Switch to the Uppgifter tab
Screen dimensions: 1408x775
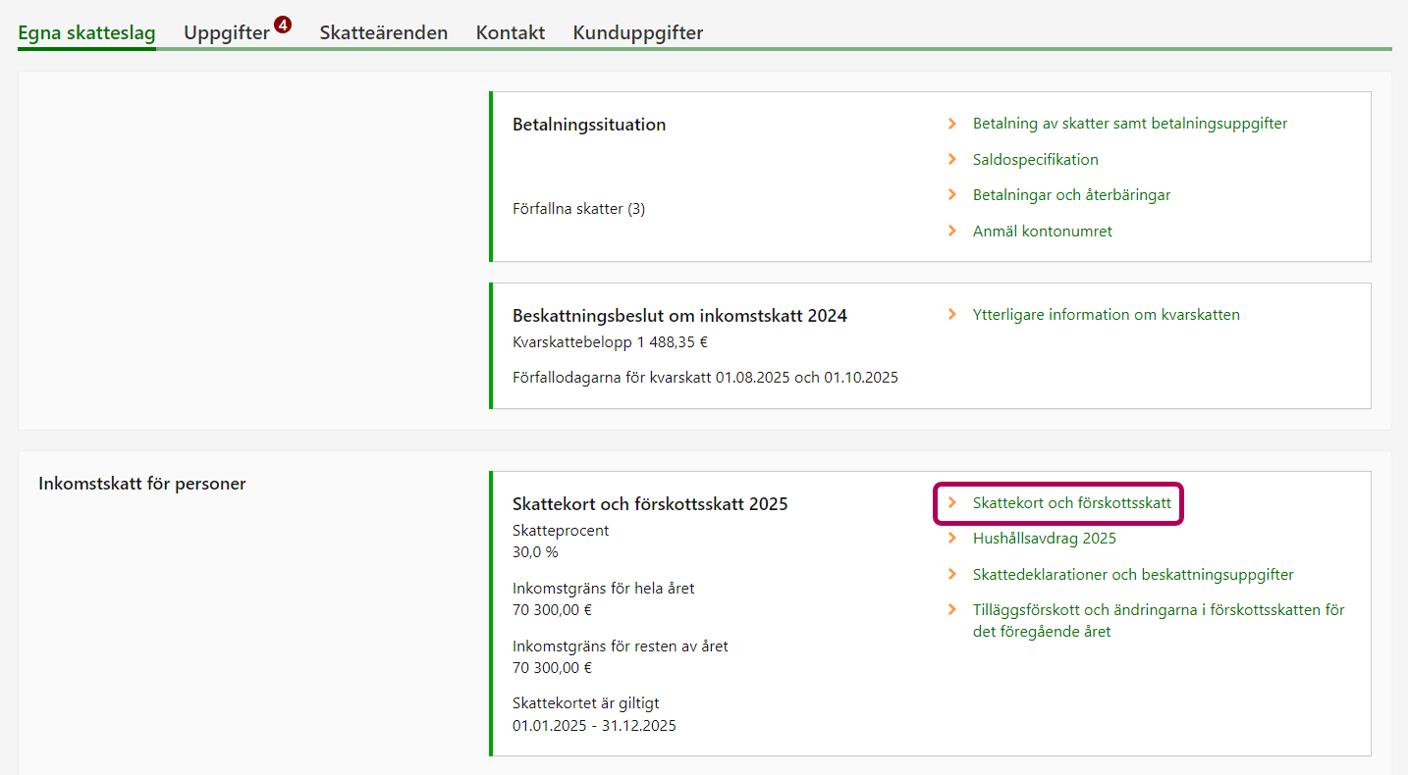(x=226, y=32)
